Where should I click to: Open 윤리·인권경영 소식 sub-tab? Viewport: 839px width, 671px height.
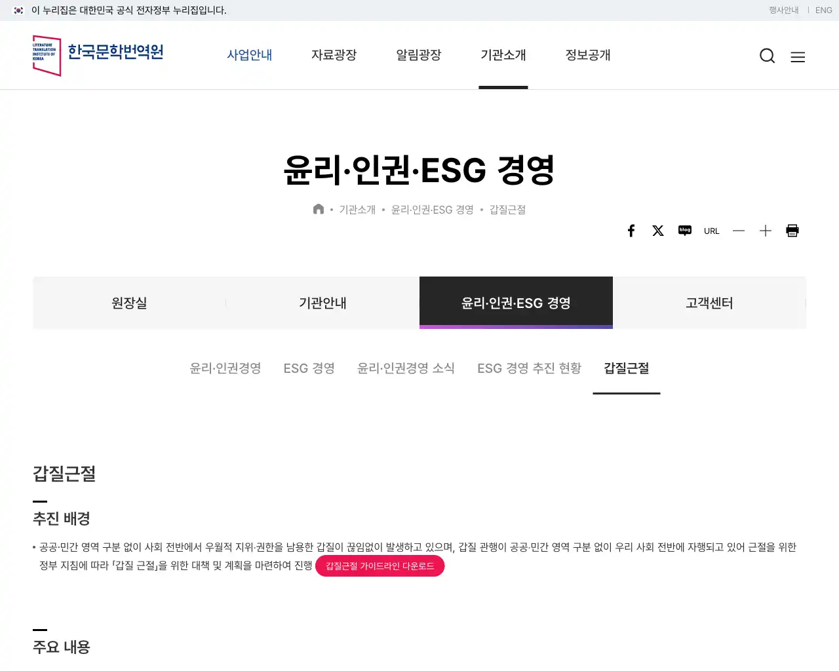click(x=406, y=368)
